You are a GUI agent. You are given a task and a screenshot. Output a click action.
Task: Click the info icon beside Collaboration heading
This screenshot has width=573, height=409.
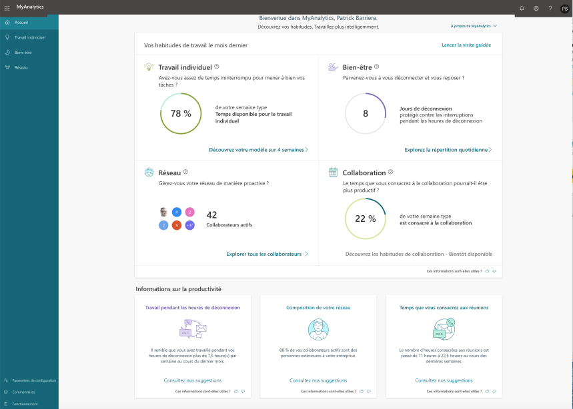point(391,172)
